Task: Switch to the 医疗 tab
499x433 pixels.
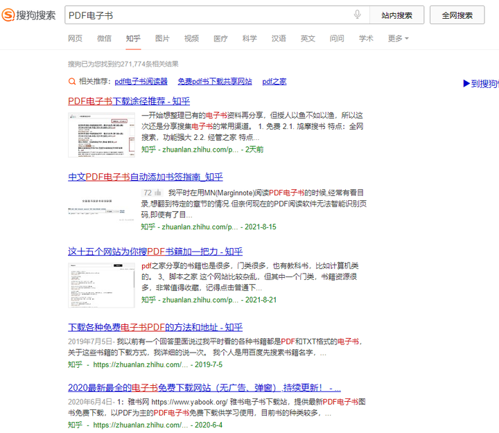Action: coord(220,39)
